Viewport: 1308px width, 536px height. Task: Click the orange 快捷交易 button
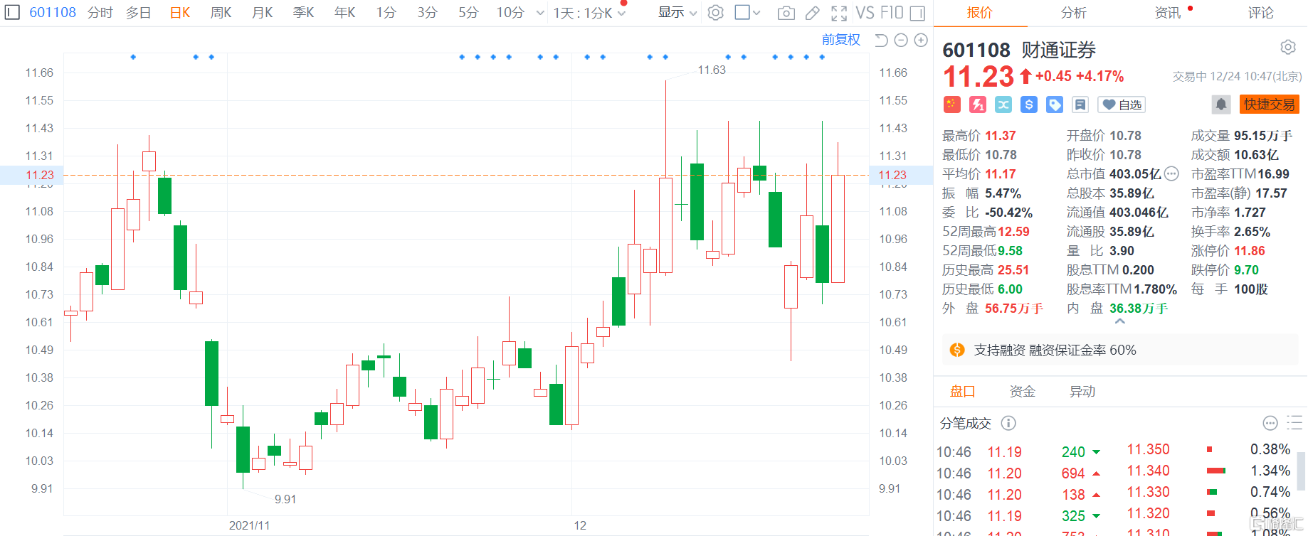1269,104
